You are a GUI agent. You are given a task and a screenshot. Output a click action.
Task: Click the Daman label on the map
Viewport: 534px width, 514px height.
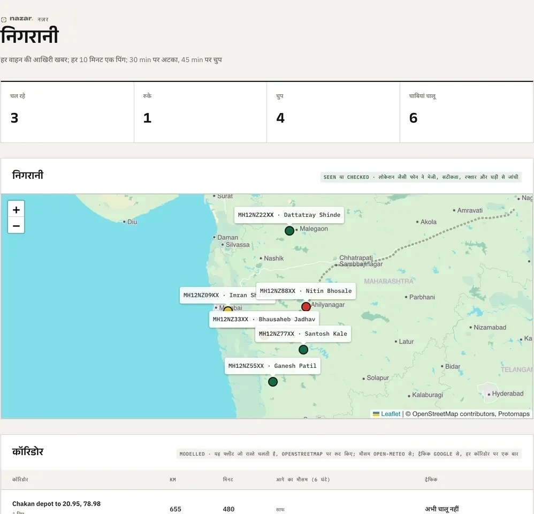(227, 238)
